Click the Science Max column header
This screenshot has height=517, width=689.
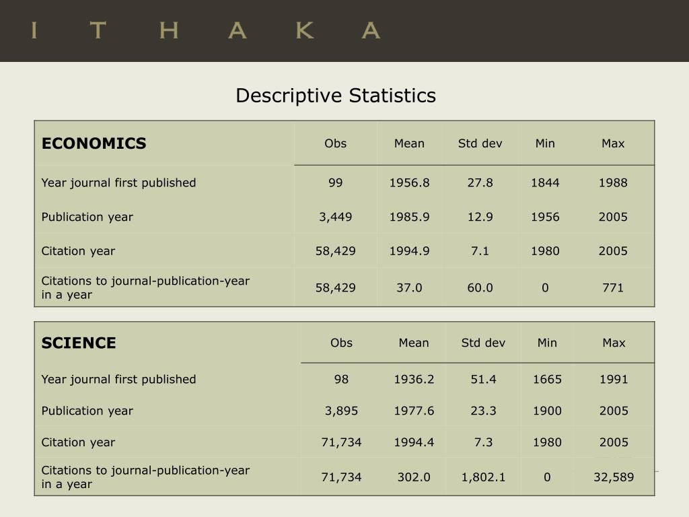point(614,343)
